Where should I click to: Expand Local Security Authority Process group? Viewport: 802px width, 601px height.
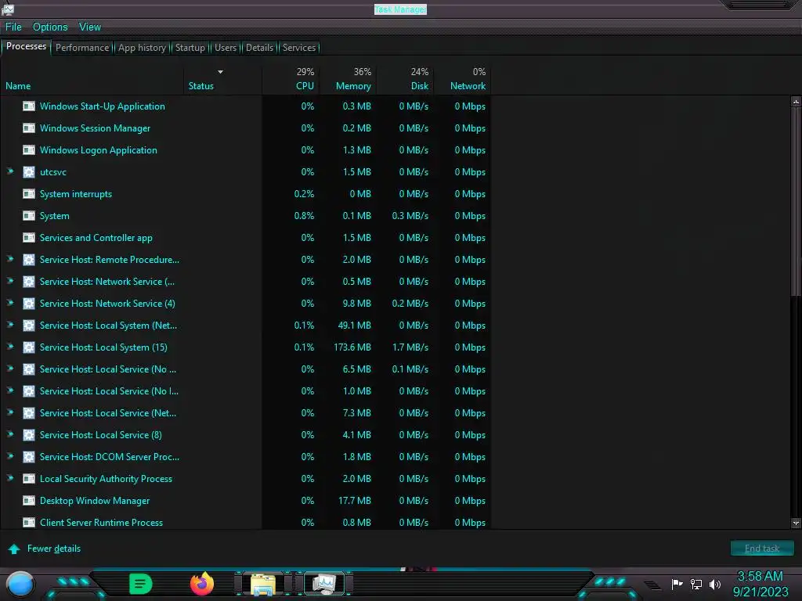point(9,478)
